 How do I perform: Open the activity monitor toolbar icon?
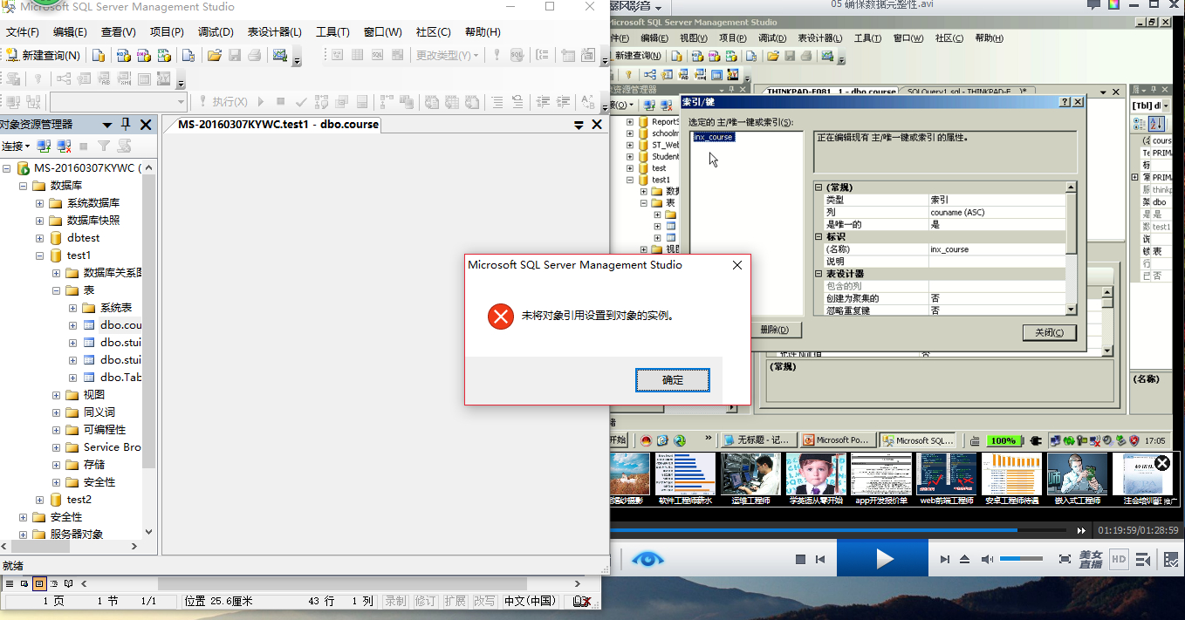280,55
